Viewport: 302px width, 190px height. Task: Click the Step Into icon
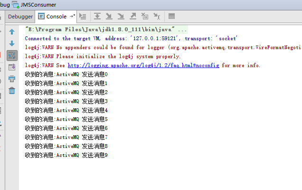coord(109,16)
